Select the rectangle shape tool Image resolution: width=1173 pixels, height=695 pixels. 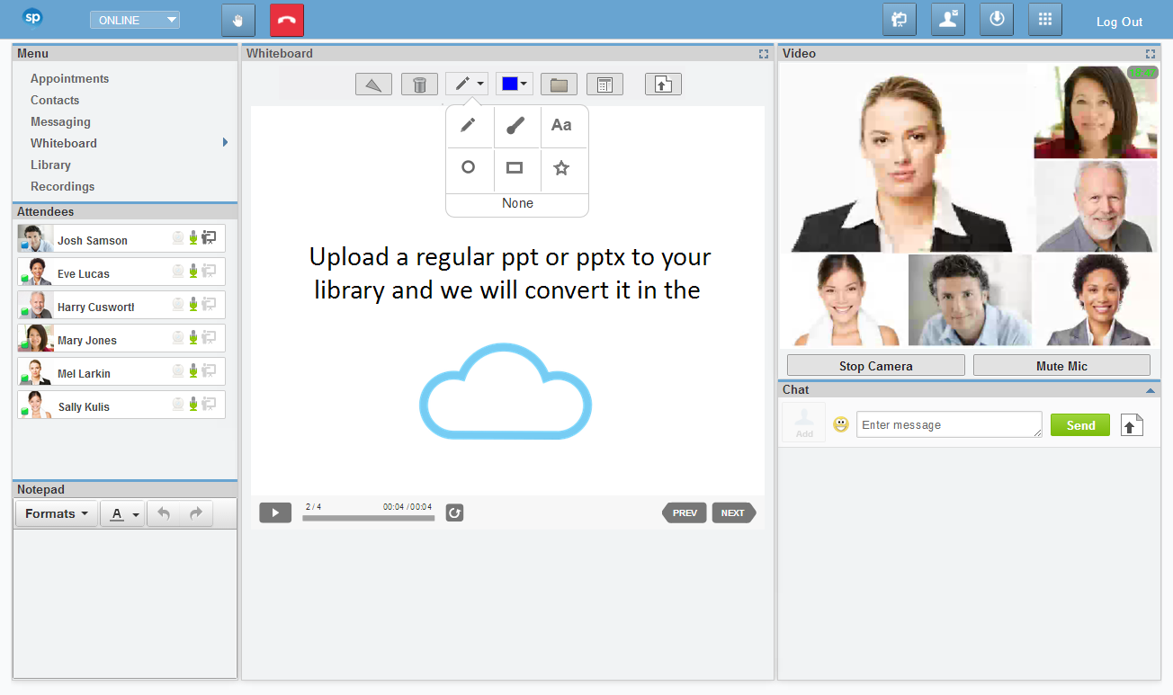click(x=515, y=168)
